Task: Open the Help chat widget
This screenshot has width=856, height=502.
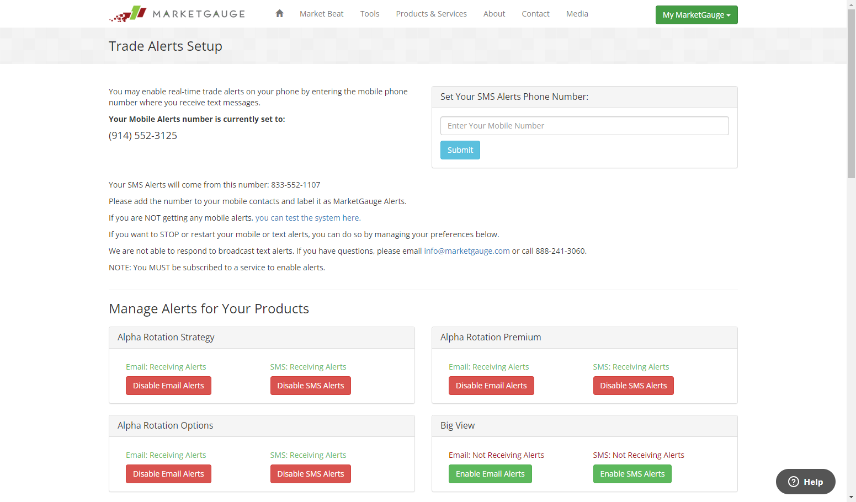Action: pyautogui.click(x=805, y=482)
